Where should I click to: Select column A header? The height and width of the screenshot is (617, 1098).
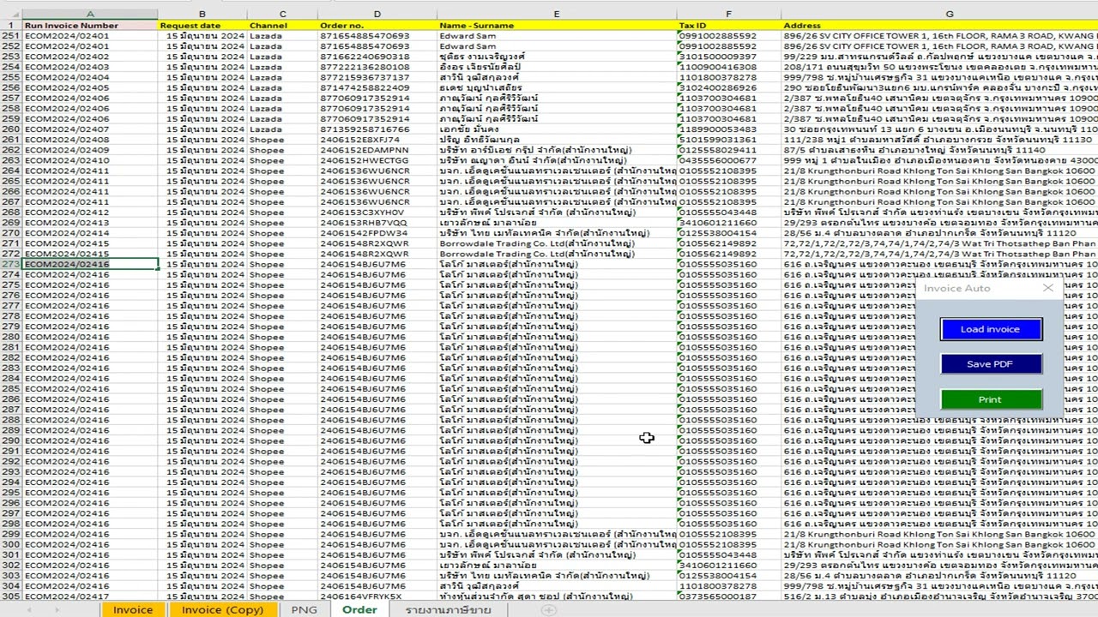pyautogui.click(x=90, y=15)
